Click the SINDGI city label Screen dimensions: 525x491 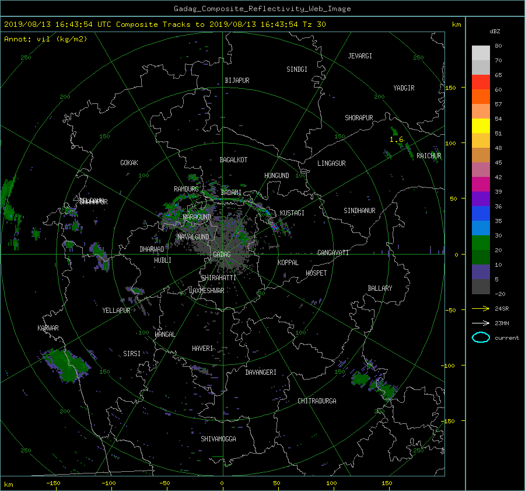297,69
